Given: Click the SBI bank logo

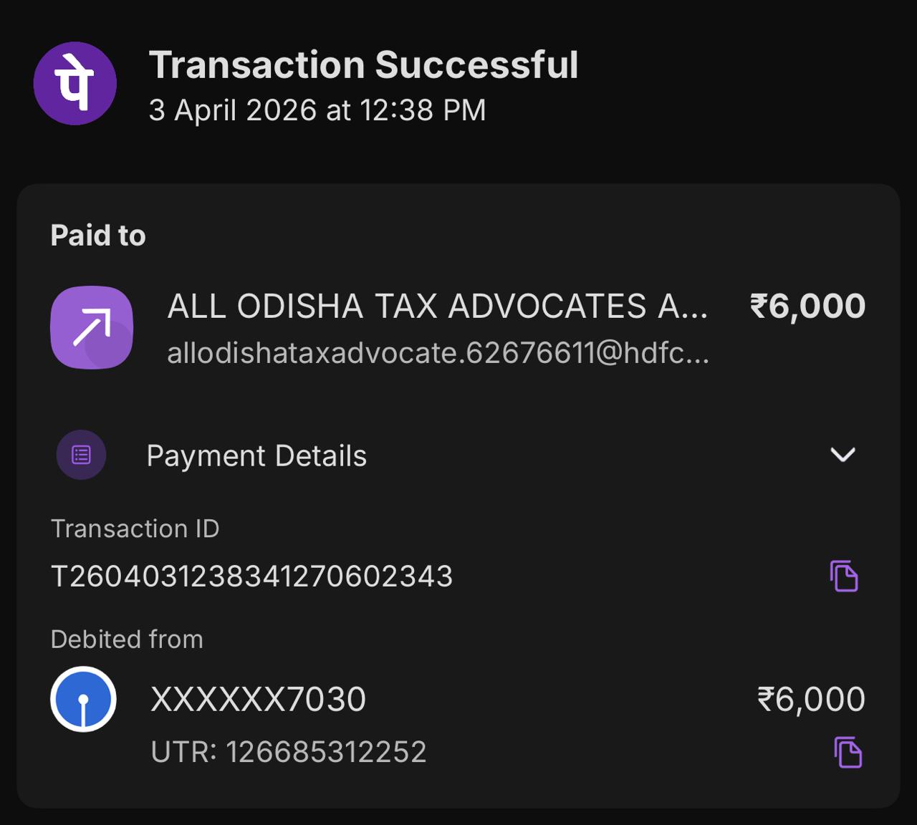Looking at the screenshot, I should [83, 699].
